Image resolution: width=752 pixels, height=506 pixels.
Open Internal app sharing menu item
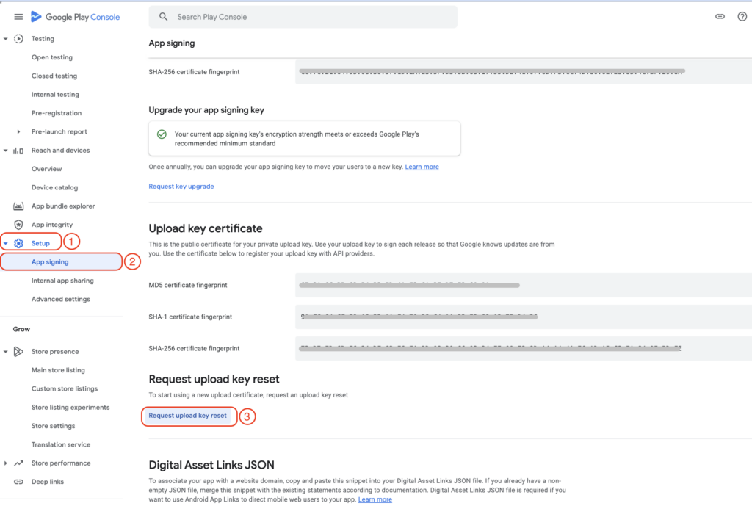pos(62,281)
